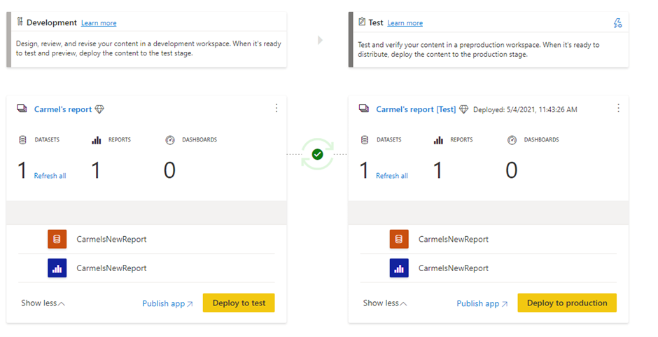Click the blue report icon in Test list
The width and height of the screenshot is (658, 337).
399,268
